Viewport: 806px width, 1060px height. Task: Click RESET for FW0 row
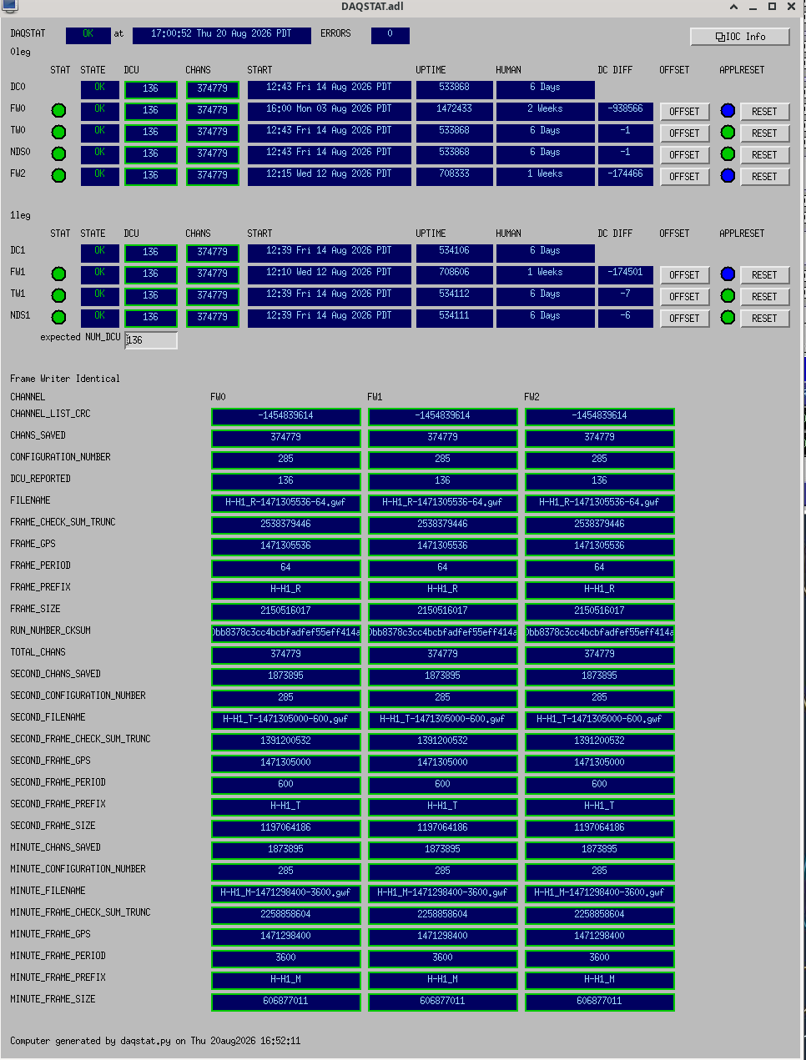click(x=764, y=112)
